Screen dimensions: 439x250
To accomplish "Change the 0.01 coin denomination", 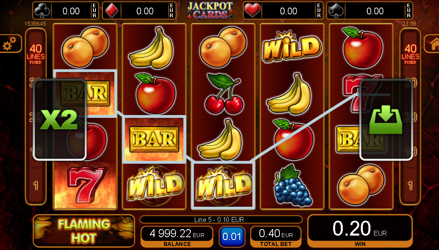I will (232, 236).
